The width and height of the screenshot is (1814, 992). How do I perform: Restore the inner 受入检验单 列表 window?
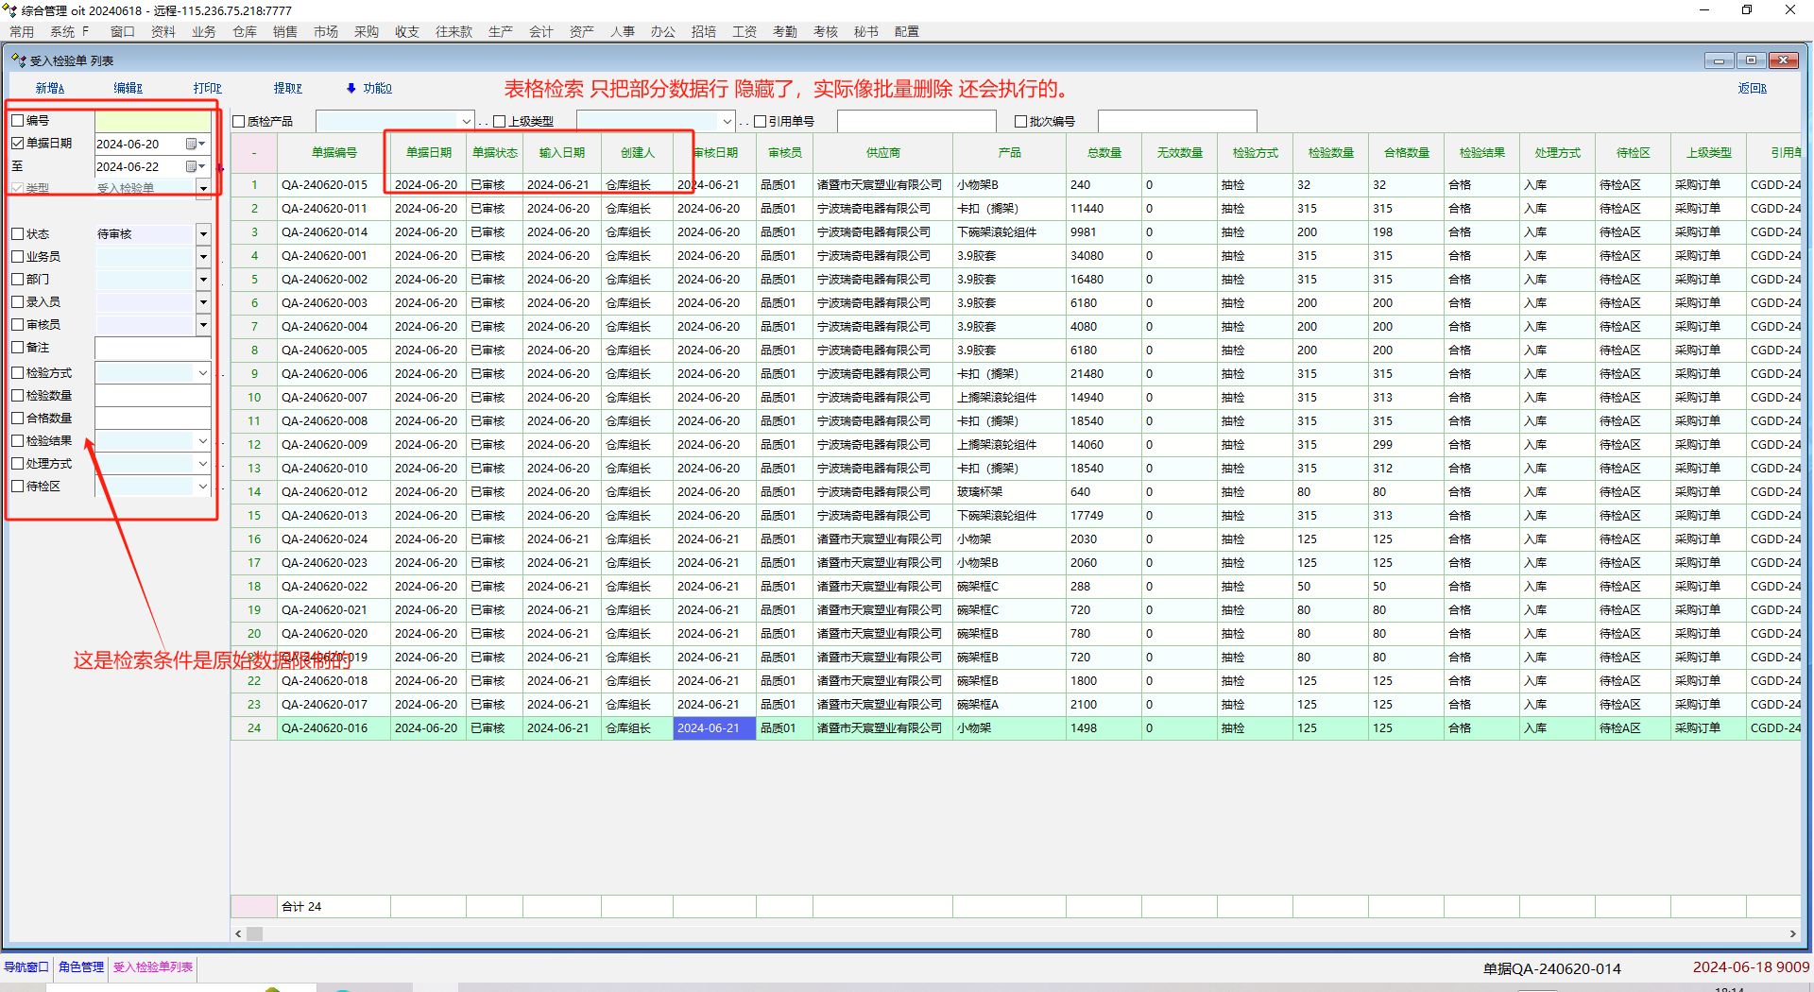pyautogui.click(x=1751, y=60)
